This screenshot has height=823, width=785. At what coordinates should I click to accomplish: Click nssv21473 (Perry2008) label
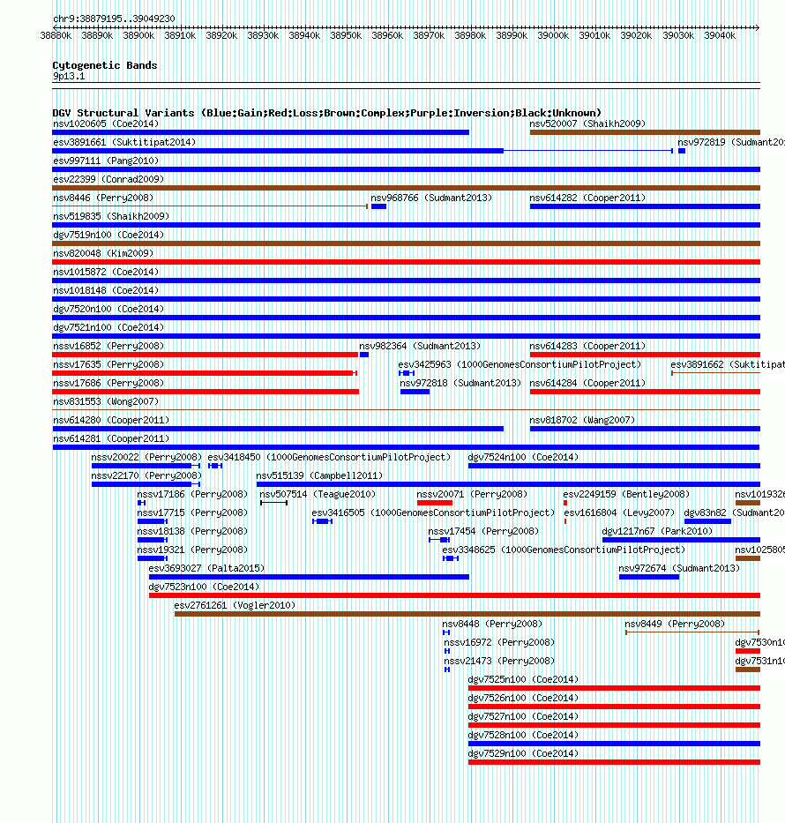pos(499,662)
